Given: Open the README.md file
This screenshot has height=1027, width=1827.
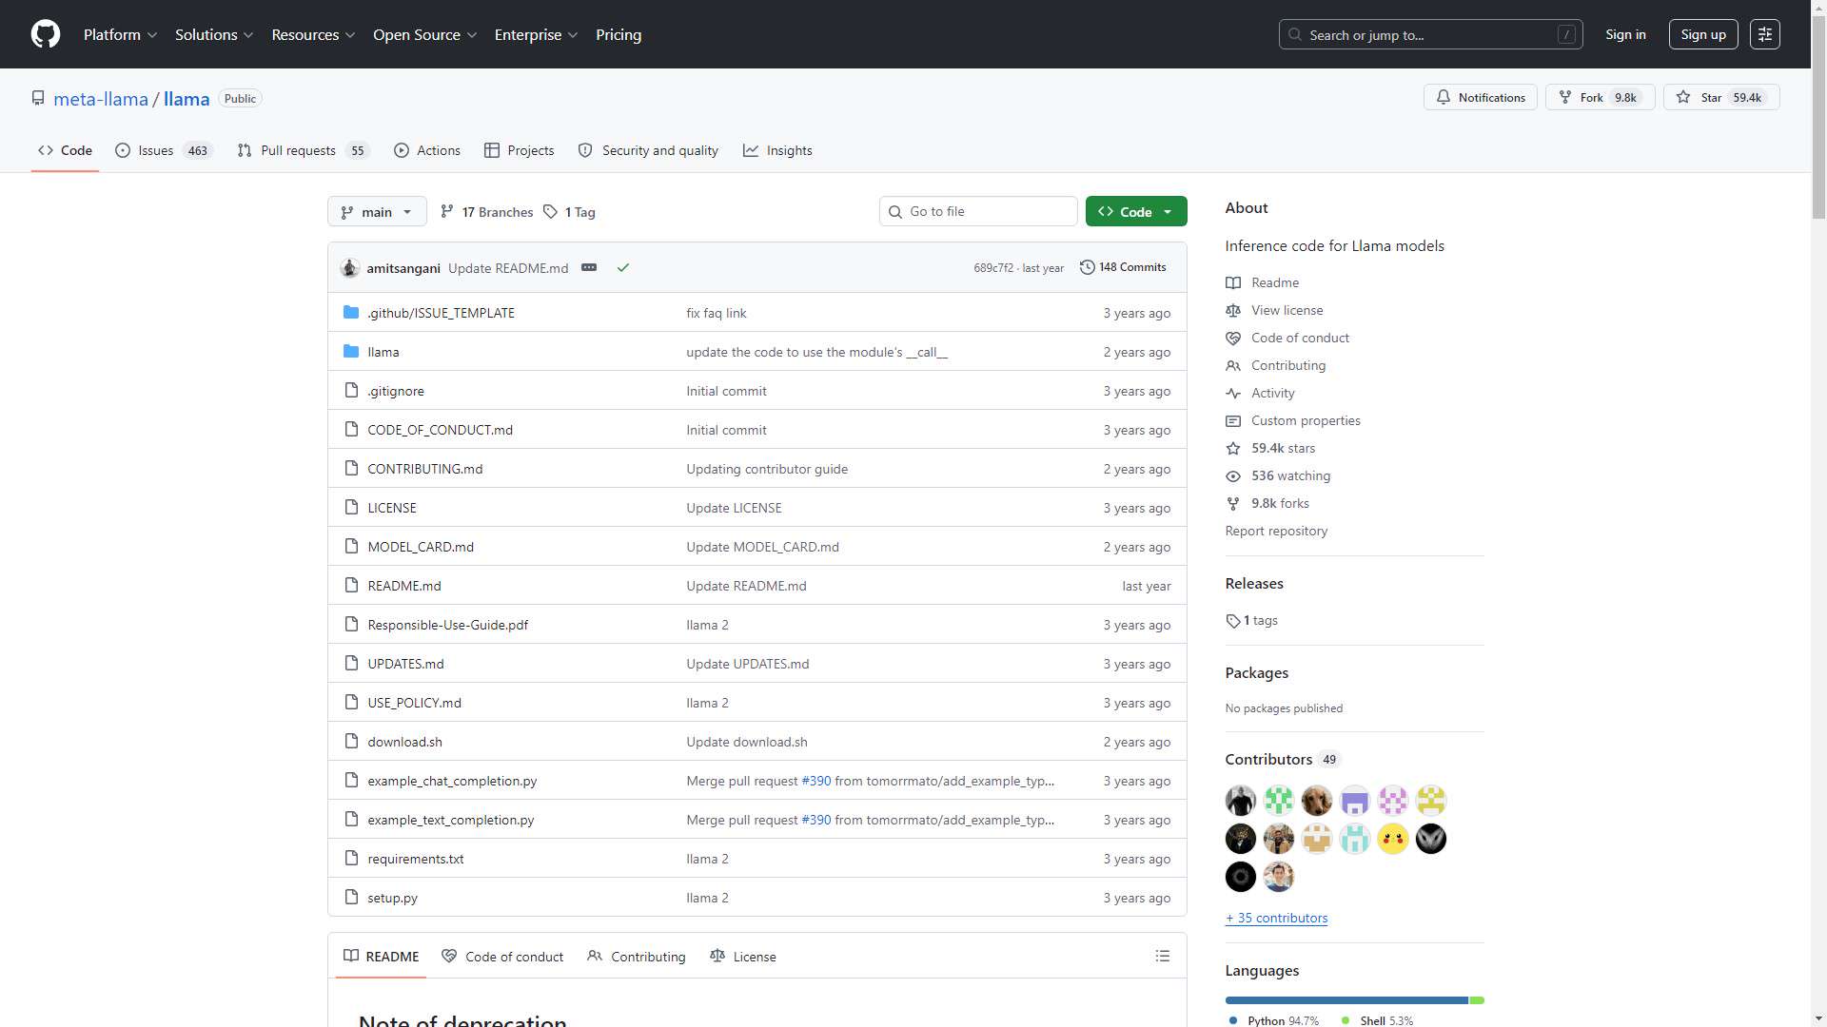Looking at the screenshot, I should (404, 586).
